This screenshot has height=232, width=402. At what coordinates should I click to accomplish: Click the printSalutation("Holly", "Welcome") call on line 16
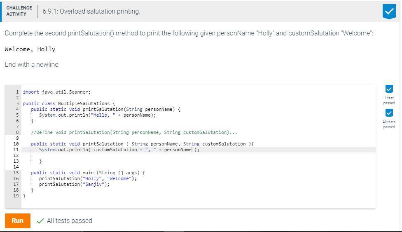pyautogui.click(x=88, y=178)
